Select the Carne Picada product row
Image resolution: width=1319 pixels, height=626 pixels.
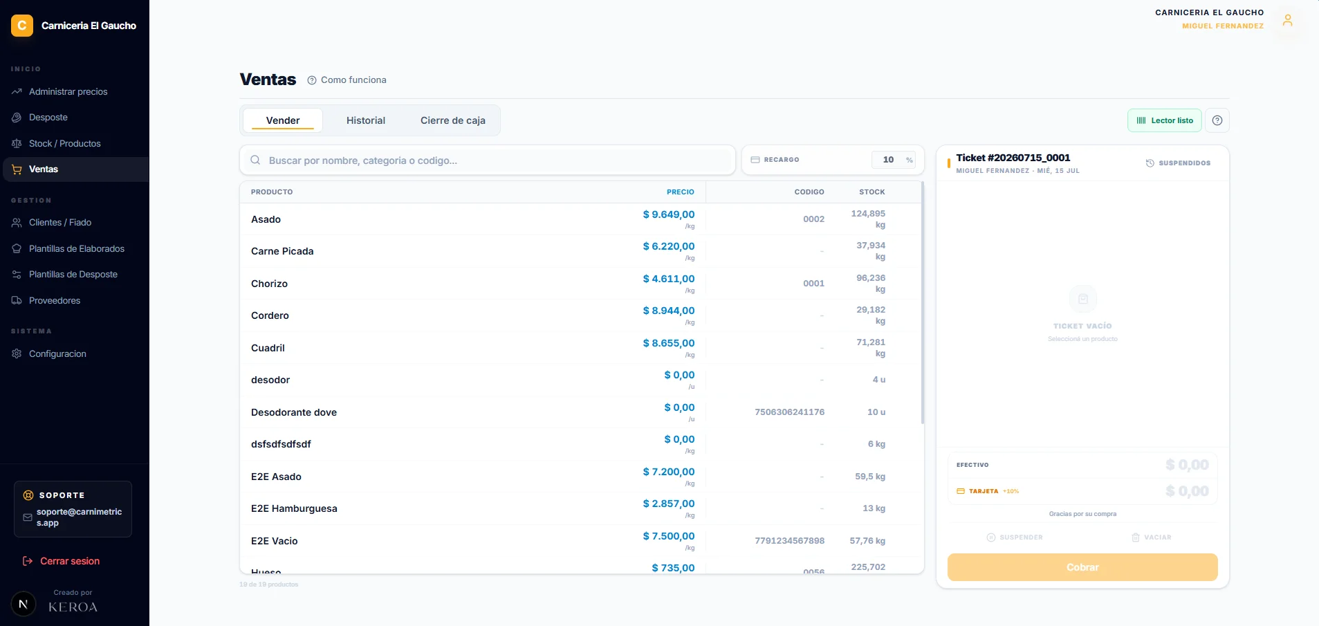tap(580, 251)
